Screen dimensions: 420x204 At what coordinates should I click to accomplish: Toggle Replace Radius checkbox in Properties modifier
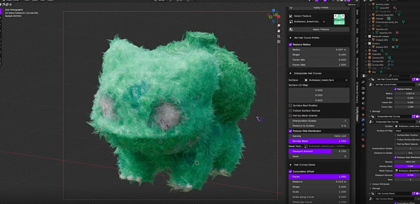pos(395,89)
